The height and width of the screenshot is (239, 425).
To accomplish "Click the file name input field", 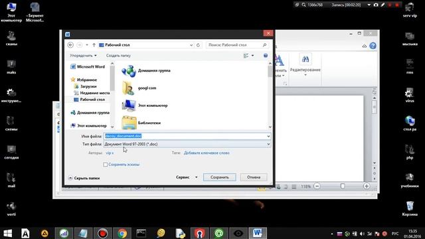I will pyautogui.click(x=187, y=136).
